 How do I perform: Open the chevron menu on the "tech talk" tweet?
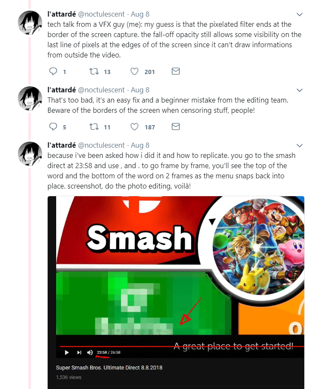click(299, 14)
